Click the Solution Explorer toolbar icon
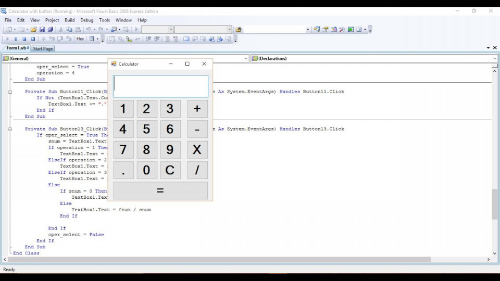 pyautogui.click(x=317, y=30)
